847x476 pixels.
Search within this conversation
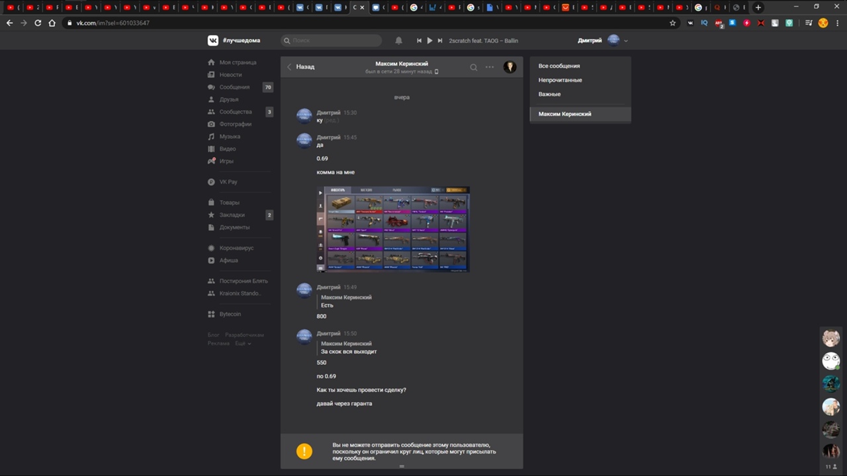pyautogui.click(x=473, y=67)
